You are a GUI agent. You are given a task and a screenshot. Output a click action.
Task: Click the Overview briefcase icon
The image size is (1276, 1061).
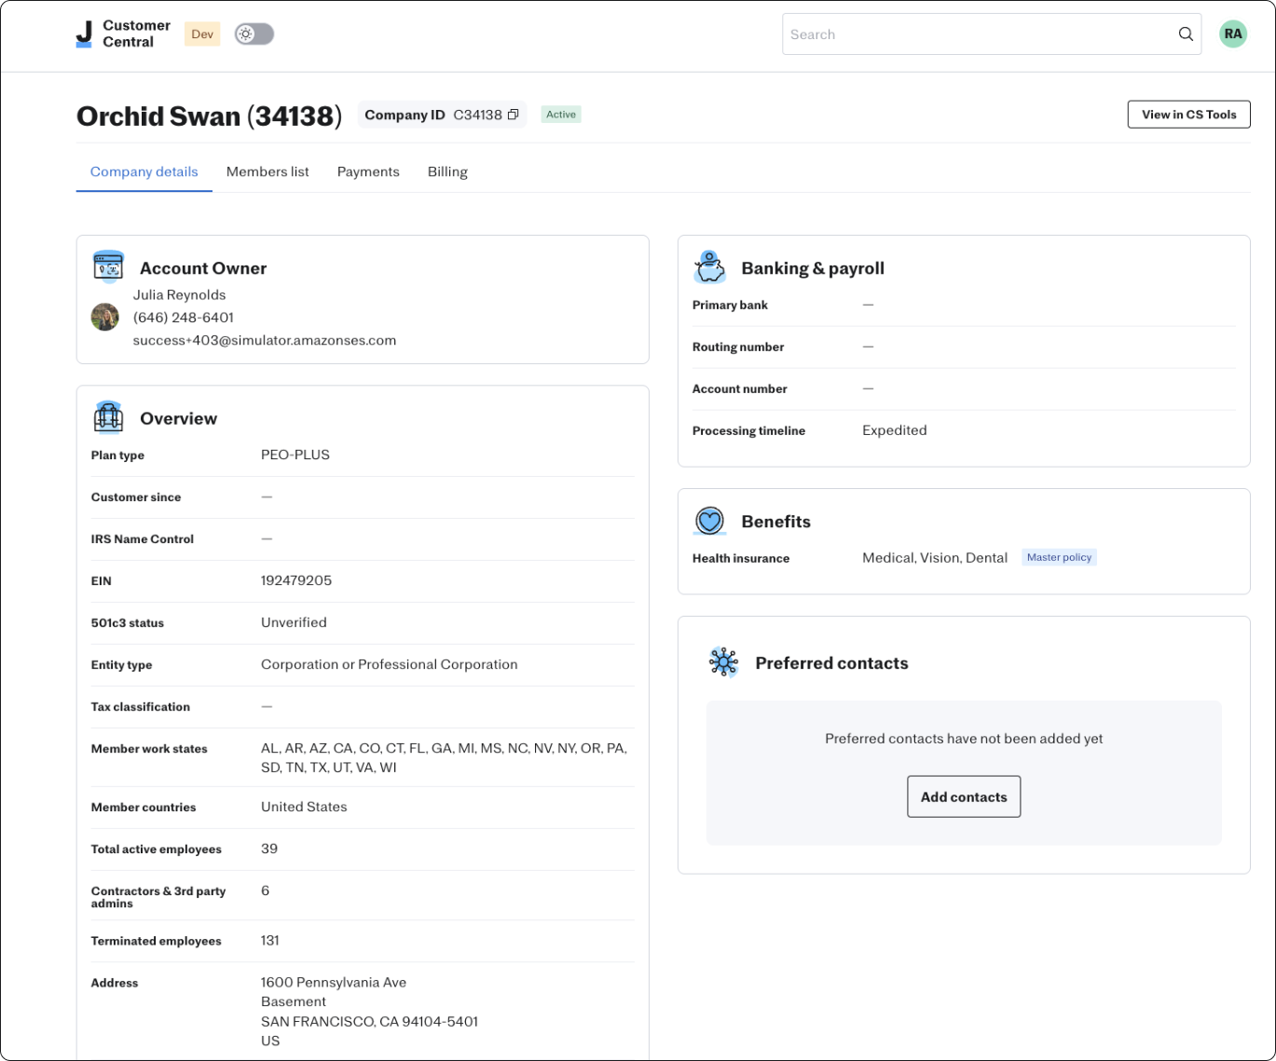pyautogui.click(x=109, y=417)
